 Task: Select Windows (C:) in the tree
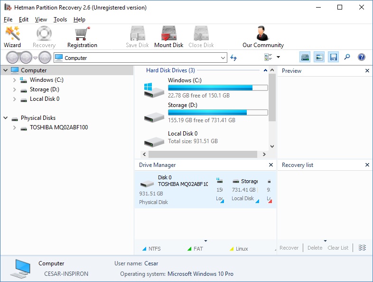point(47,80)
